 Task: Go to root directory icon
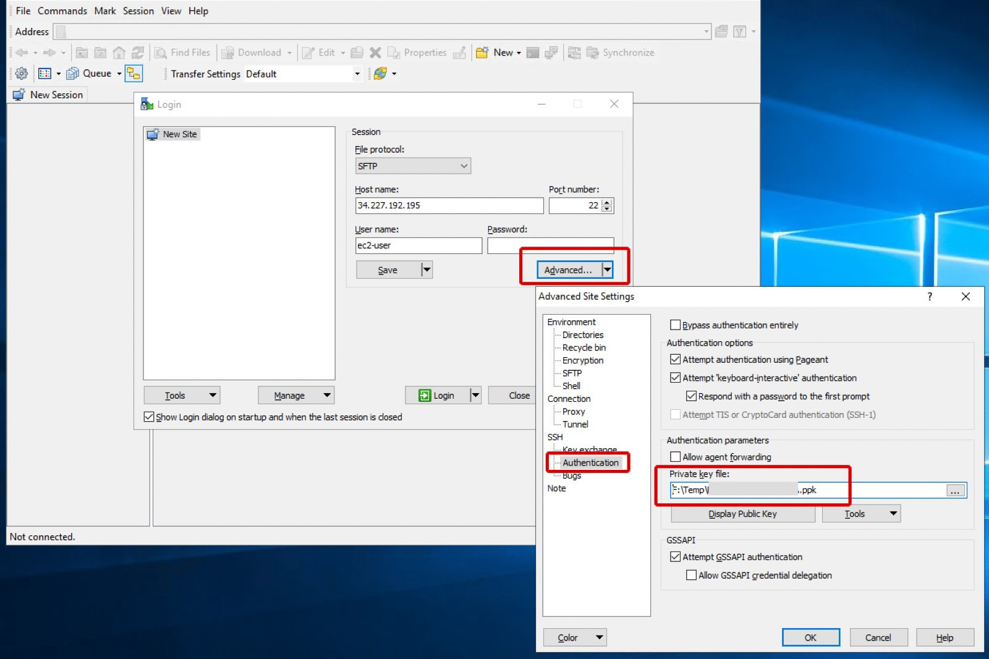tap(100, 53)
